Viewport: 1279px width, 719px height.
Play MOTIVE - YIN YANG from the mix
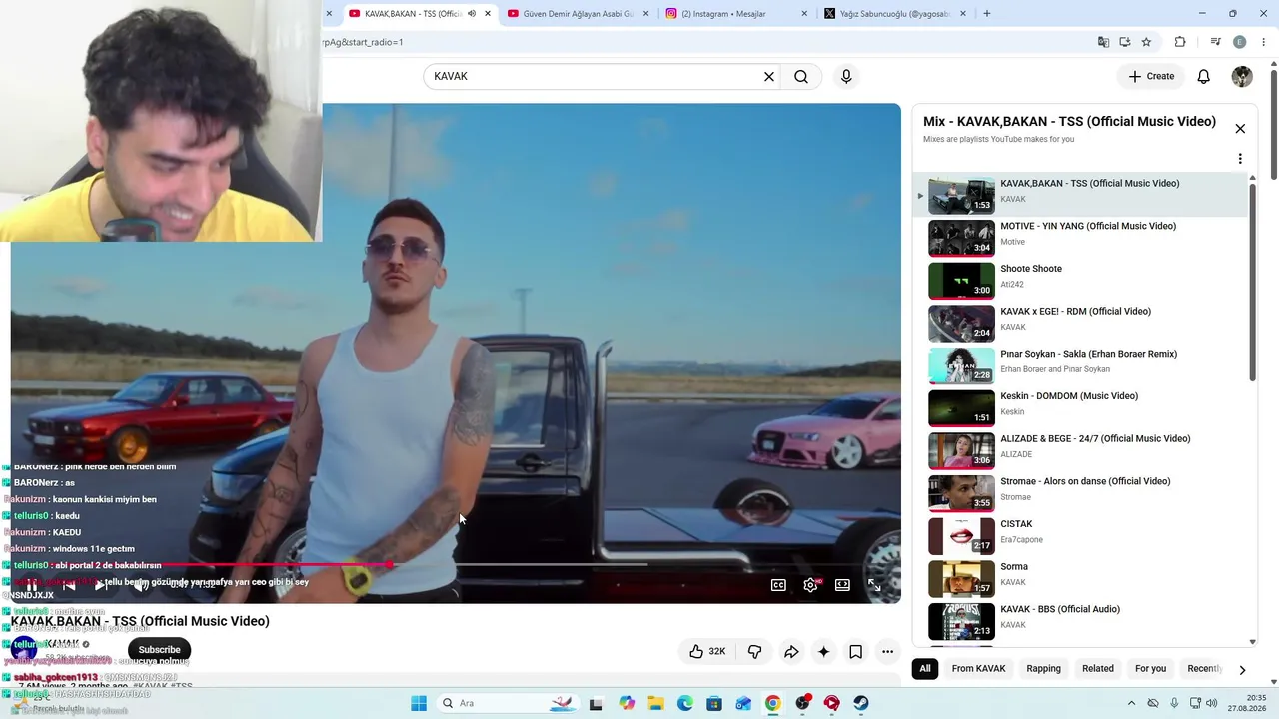(1080, 238)
